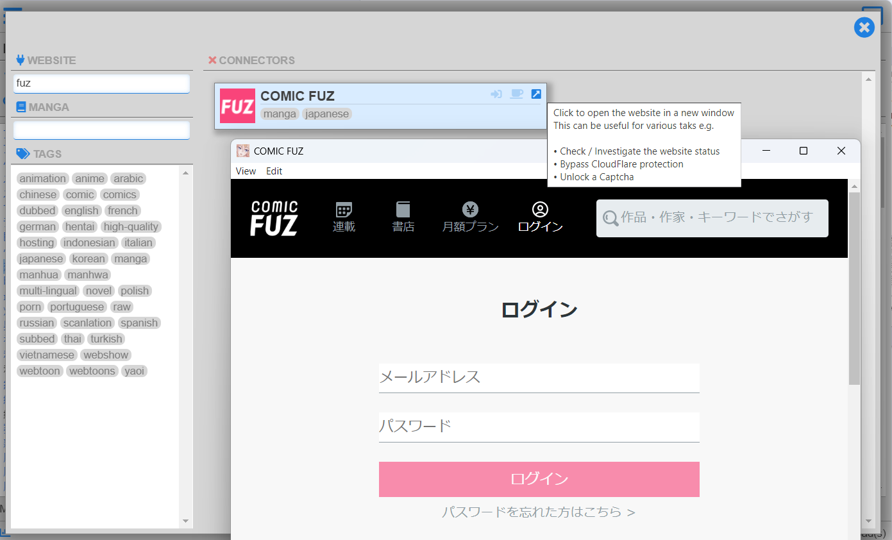Select the hosting tag
Screen dimensions: 892x540
37,242
